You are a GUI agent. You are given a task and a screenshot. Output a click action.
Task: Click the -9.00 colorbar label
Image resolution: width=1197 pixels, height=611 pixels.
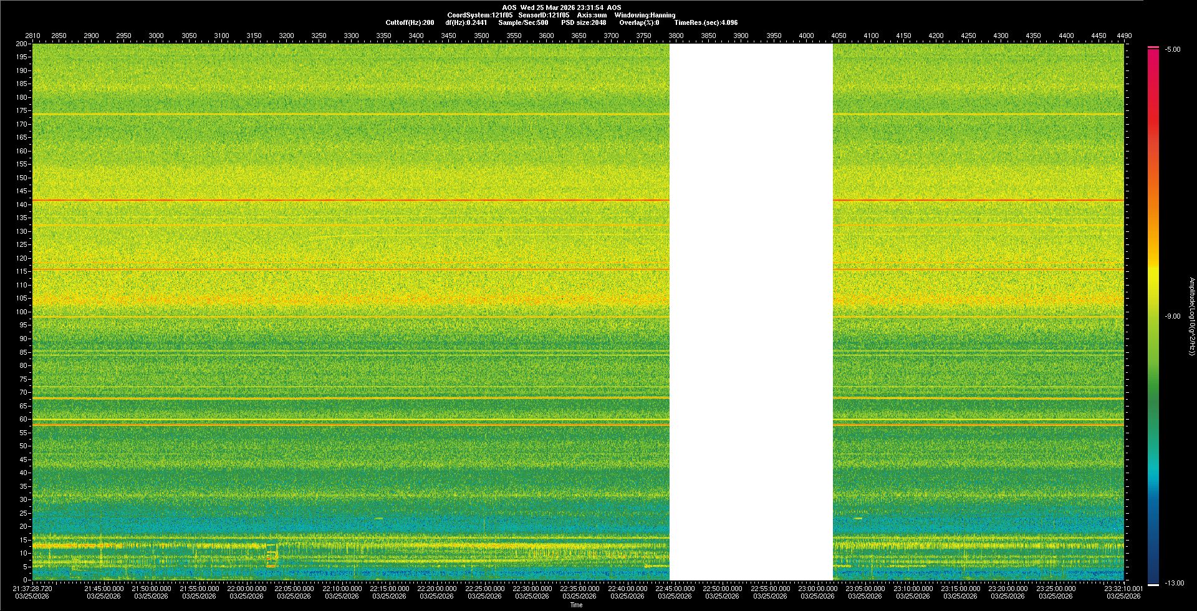coord(1172,316)
